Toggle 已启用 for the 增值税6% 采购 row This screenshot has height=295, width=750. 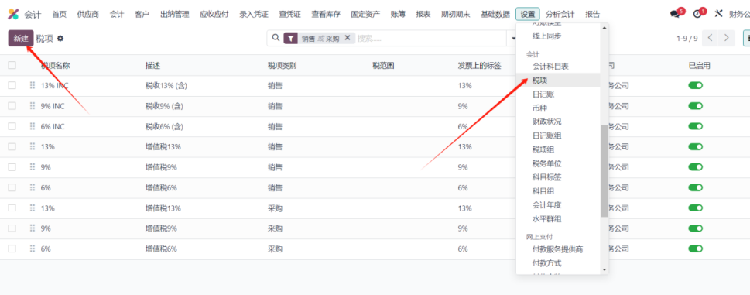click(696, 249)
